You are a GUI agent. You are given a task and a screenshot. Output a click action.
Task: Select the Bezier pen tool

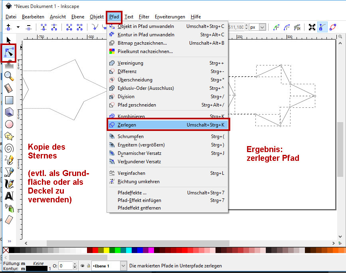pos(9,172)
